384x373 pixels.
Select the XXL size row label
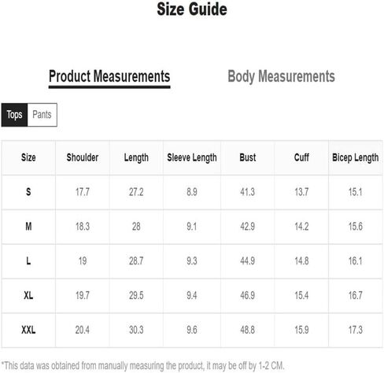coord(28,330)
